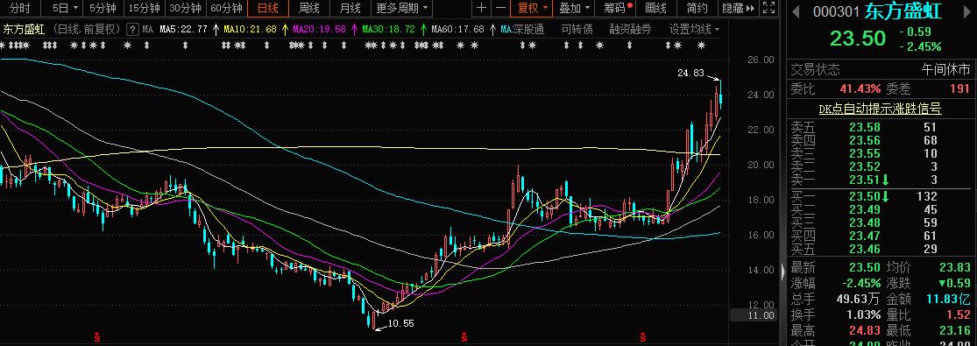Image resolution: width=977 pixels, height=346 pixels.
Task: Expand the 5日 period dropdown
Action: (66, 8)
